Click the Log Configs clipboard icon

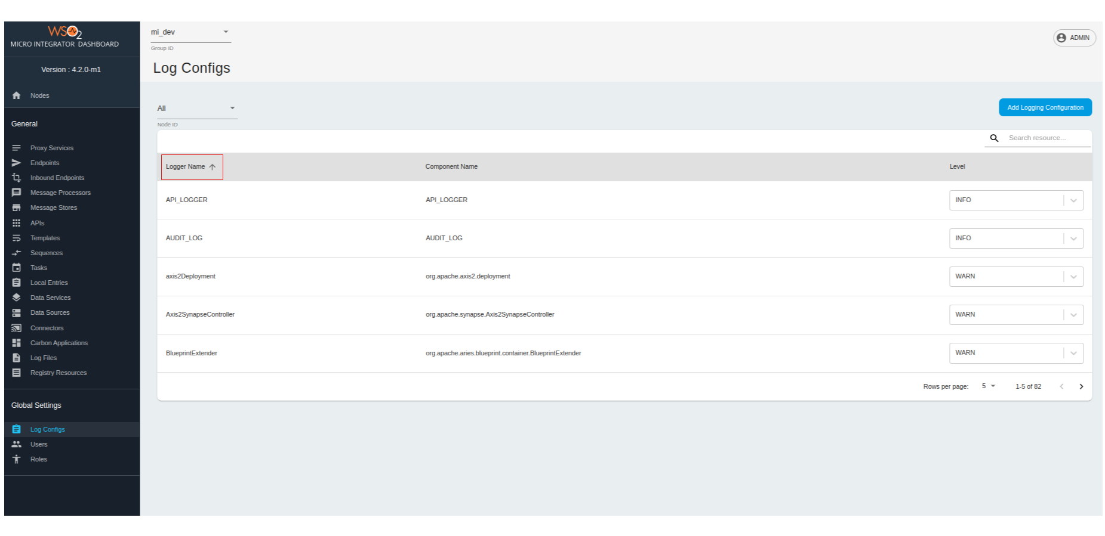click(16, 429)
